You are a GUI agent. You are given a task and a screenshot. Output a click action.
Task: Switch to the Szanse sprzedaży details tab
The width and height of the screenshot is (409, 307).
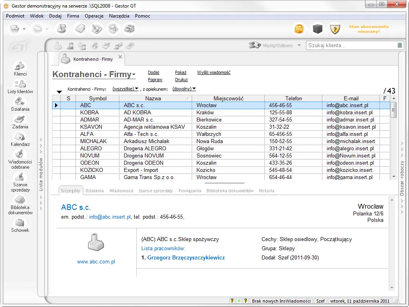155,191
